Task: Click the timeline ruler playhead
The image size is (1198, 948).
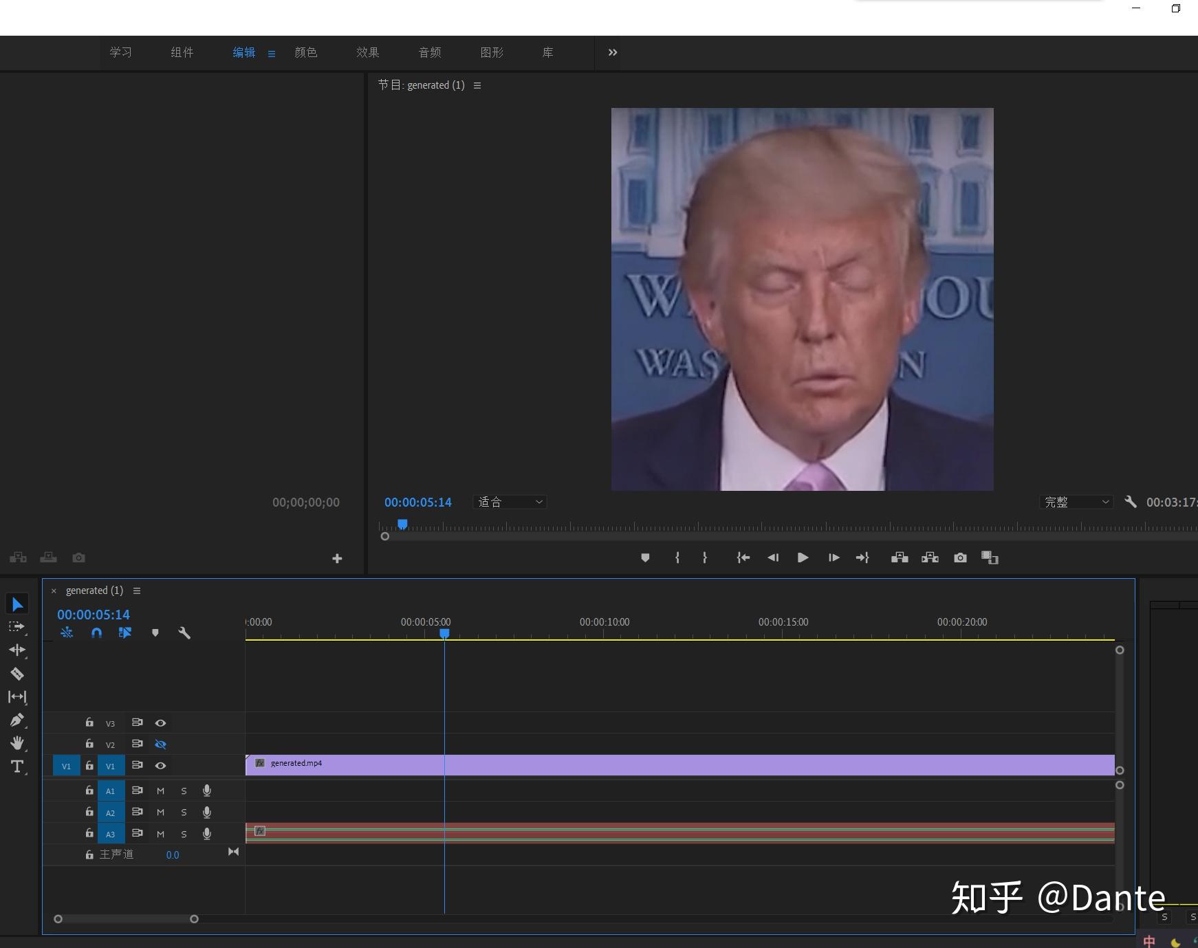Action: tap(444, 633)
